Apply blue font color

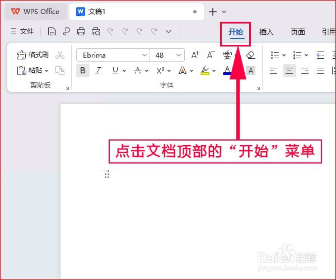227,71
